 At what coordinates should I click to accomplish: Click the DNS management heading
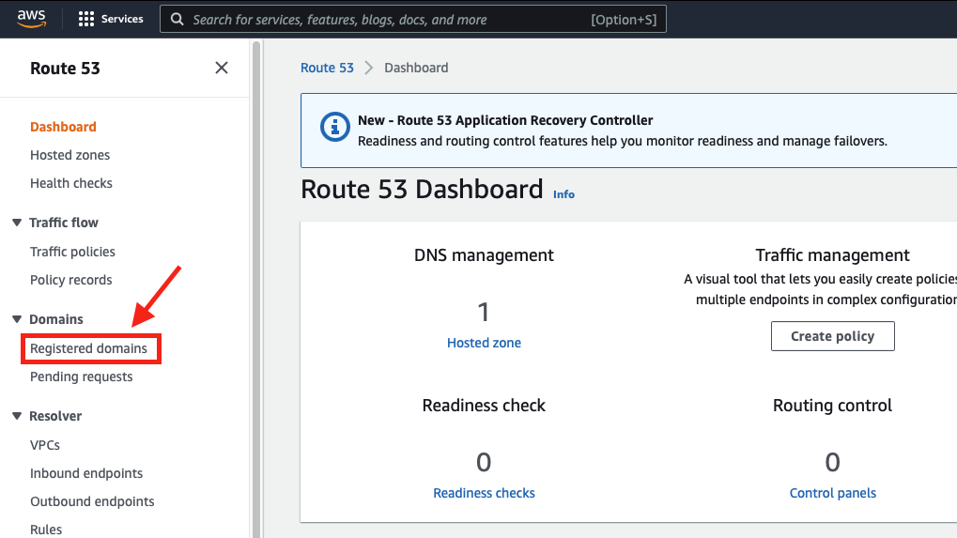[x=484, y=255]
